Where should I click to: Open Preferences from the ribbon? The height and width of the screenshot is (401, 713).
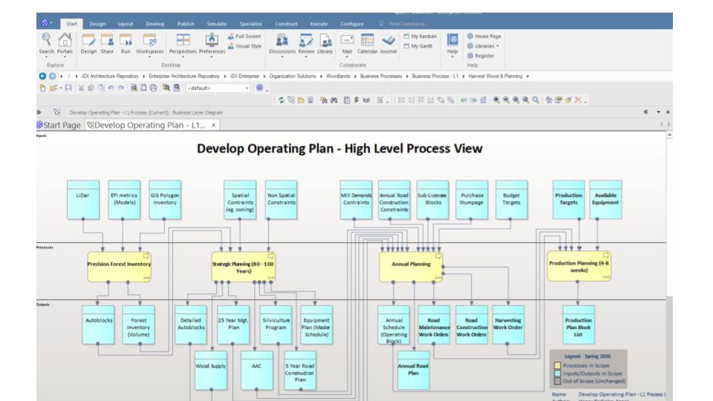point(212,44)
